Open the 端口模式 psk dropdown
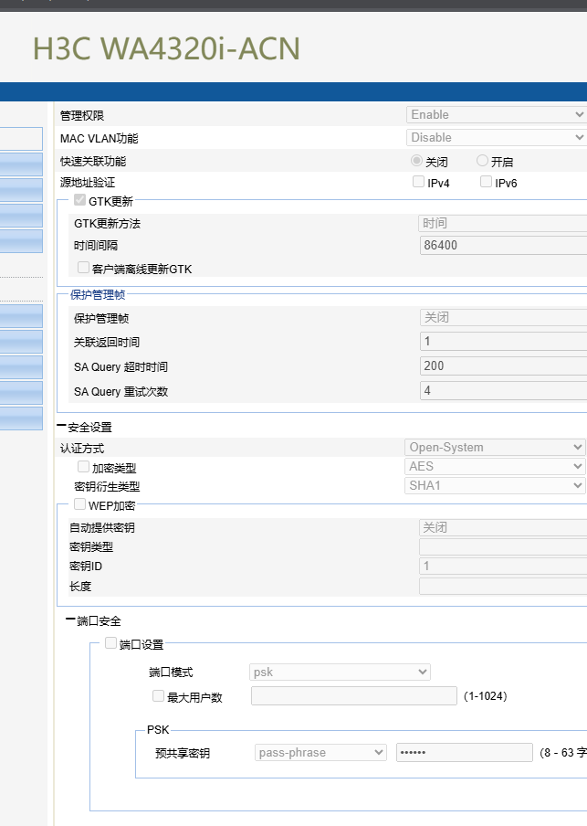587x826 pixels. tap(340, 672)
